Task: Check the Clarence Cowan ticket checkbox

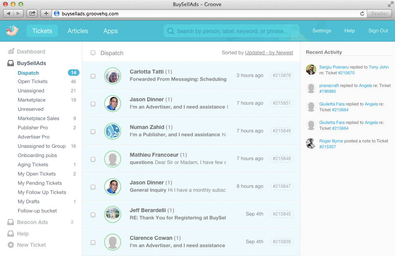Action: (x=93, y=243)
